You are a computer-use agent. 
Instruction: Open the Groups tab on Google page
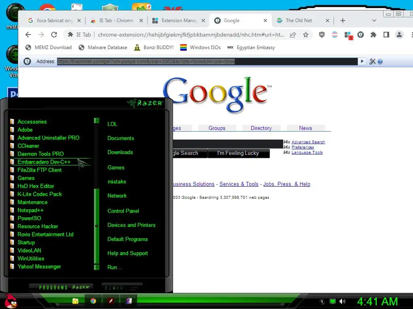click(x=217, y=128)
